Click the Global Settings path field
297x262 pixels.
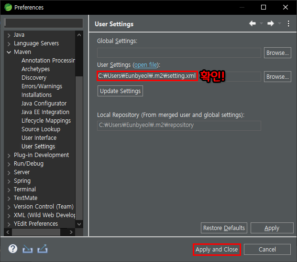click(179, 53)
